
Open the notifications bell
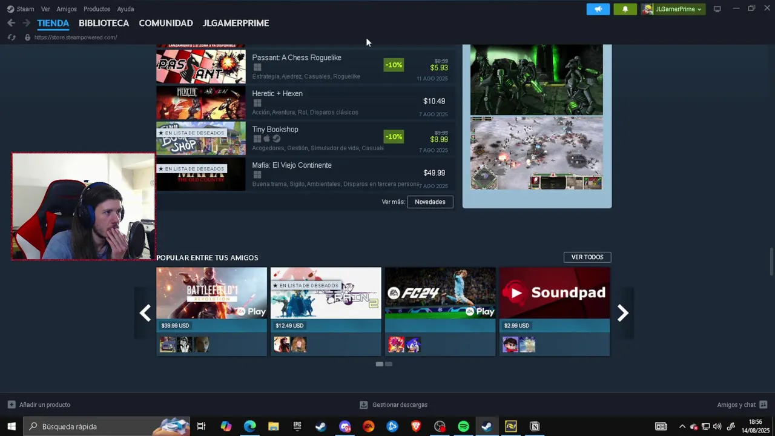625,9
